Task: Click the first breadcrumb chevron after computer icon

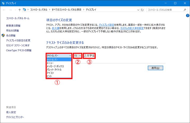Action: [28, 10]
